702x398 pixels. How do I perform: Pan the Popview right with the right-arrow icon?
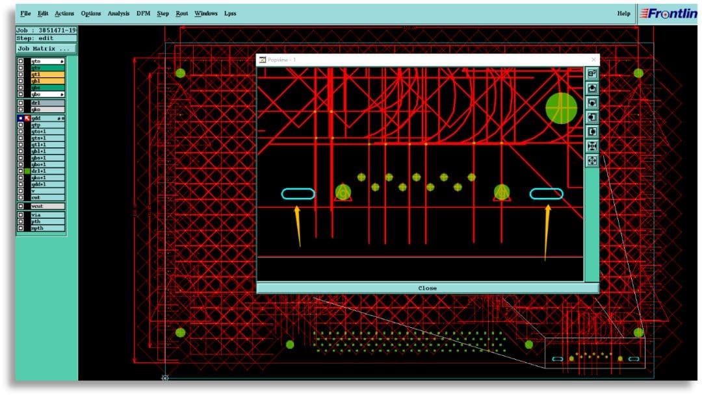pyautogui.click(x=592, y=131)
